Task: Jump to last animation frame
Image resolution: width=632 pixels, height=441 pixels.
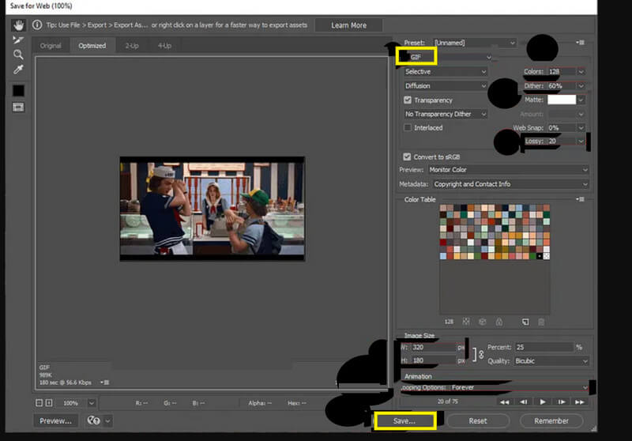Action: click(x=580, y=402)
